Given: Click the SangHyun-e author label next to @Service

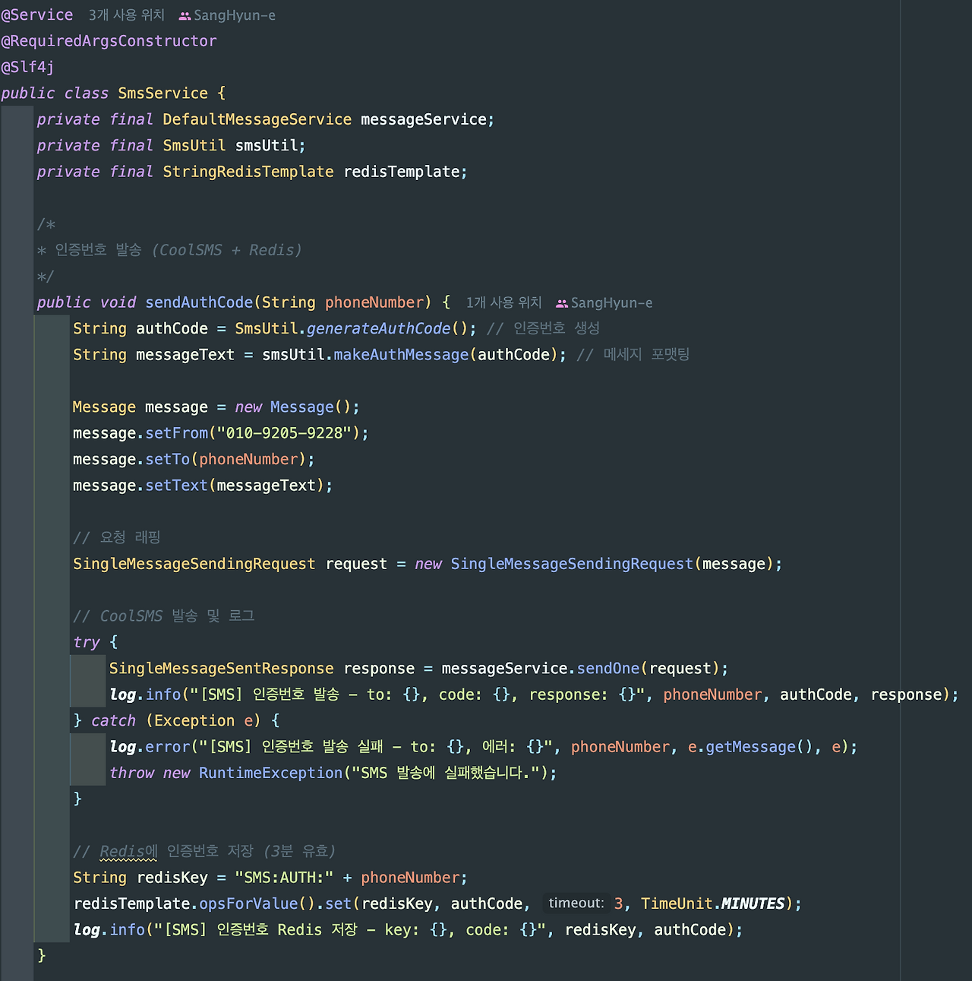Looking at the screenshot, I should point(235,15).
